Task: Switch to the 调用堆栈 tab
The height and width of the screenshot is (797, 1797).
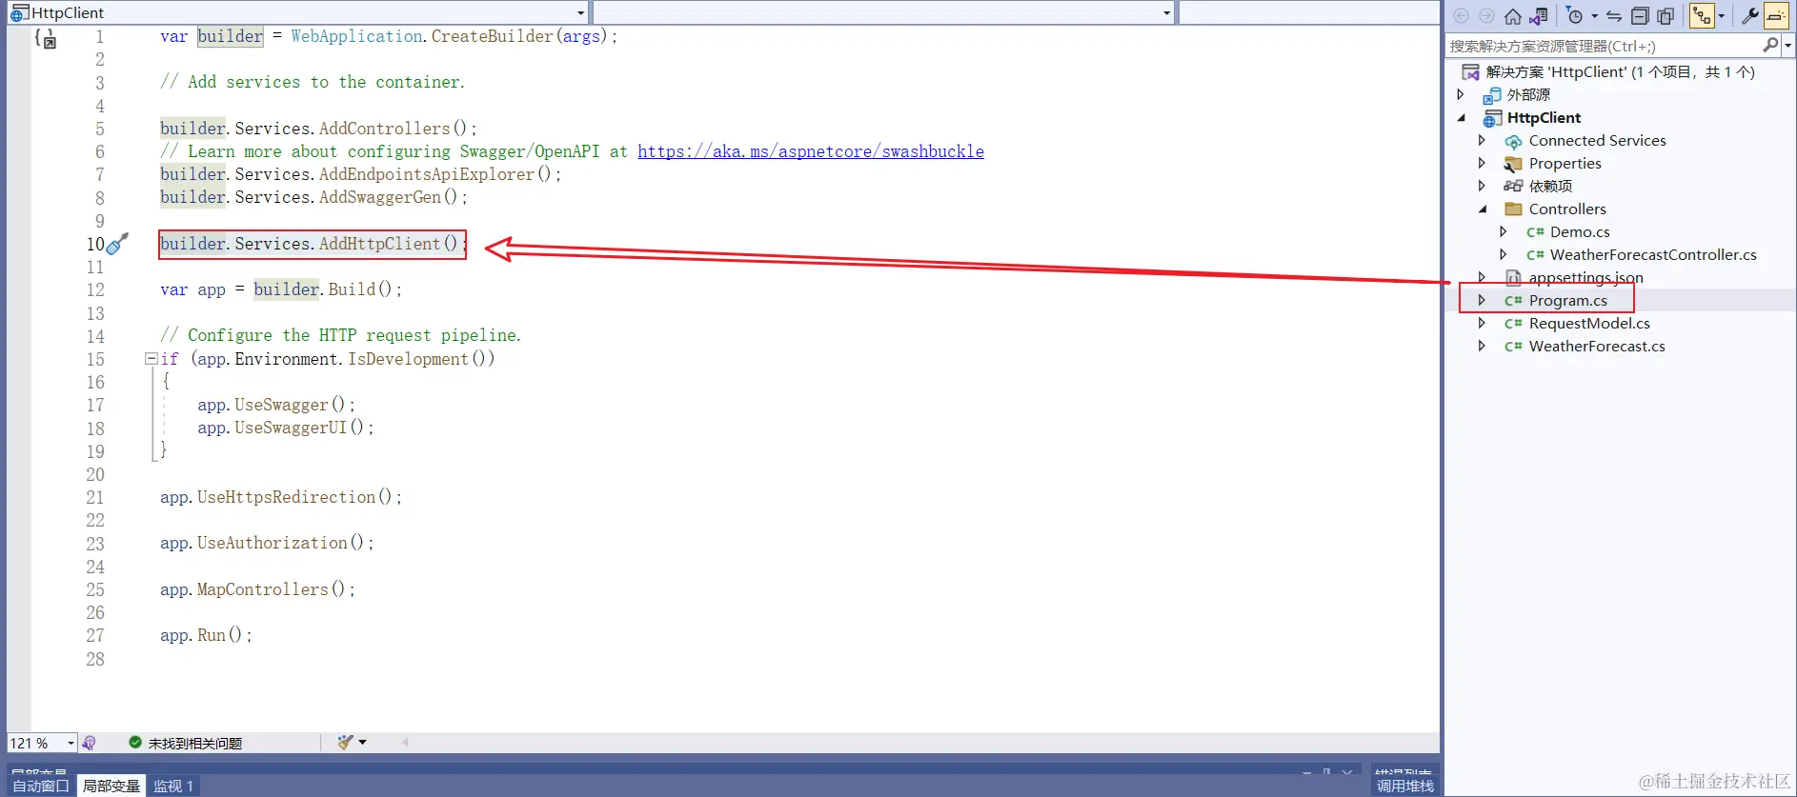Action: [x=1404, y=786]
